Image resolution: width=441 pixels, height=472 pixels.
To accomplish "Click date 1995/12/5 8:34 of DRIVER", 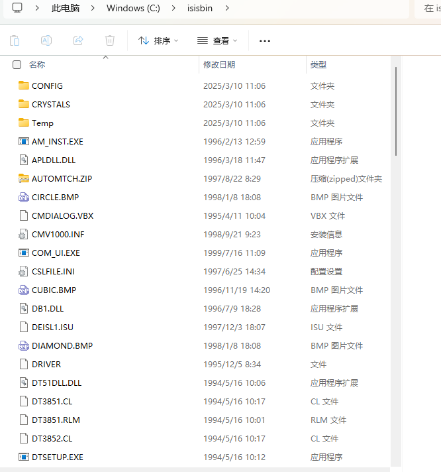I will [x=232, y=364].
